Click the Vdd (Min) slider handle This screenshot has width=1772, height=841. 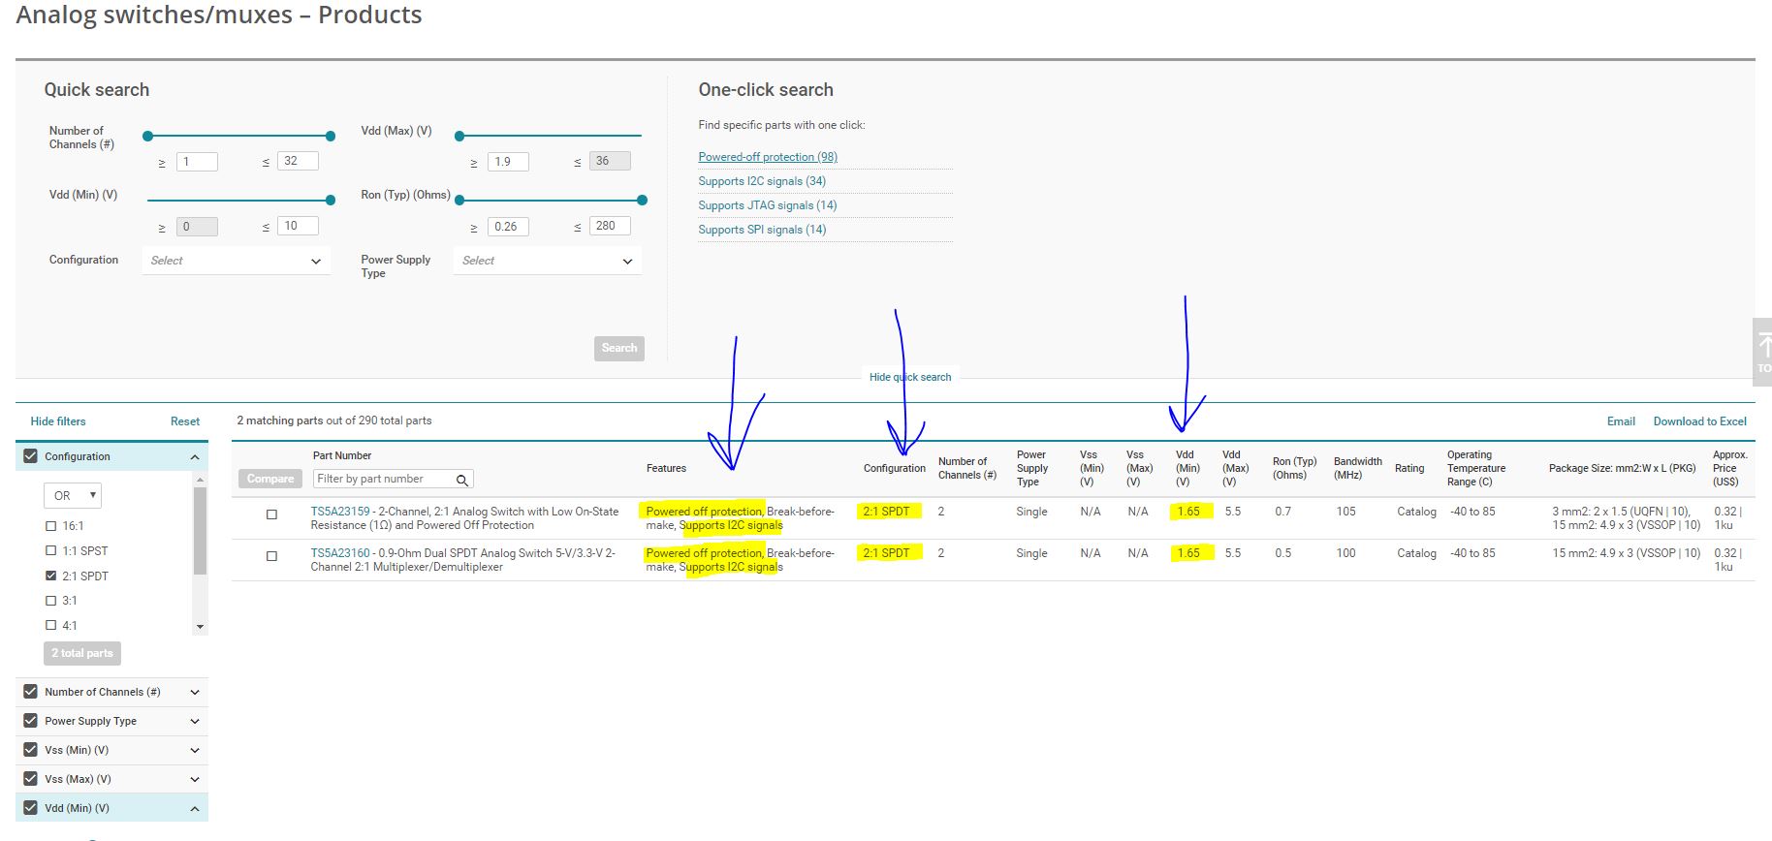(x=331, y=201)
